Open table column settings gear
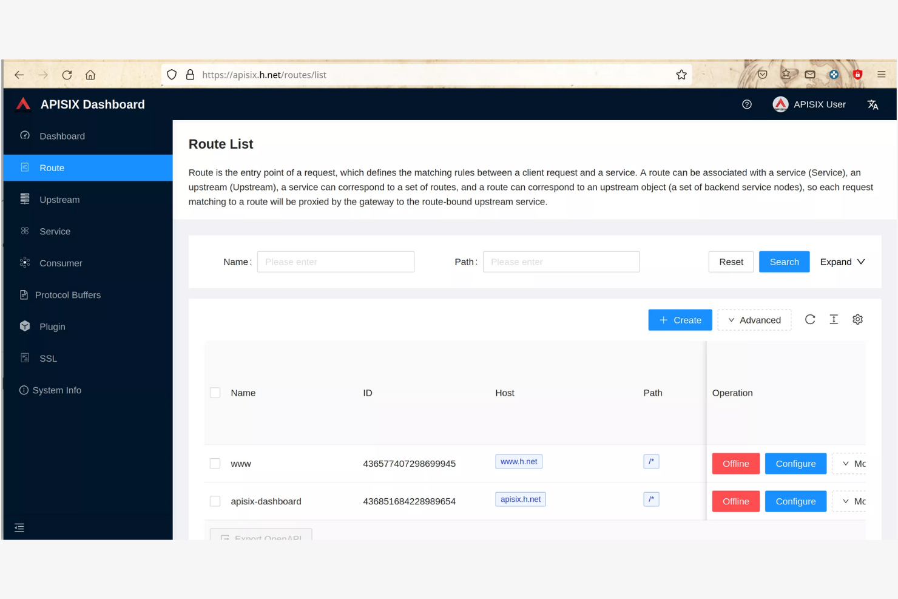Image resolution: width=898 pixels, height=599 pixels. pyautogui.click(x=857, y=320)
